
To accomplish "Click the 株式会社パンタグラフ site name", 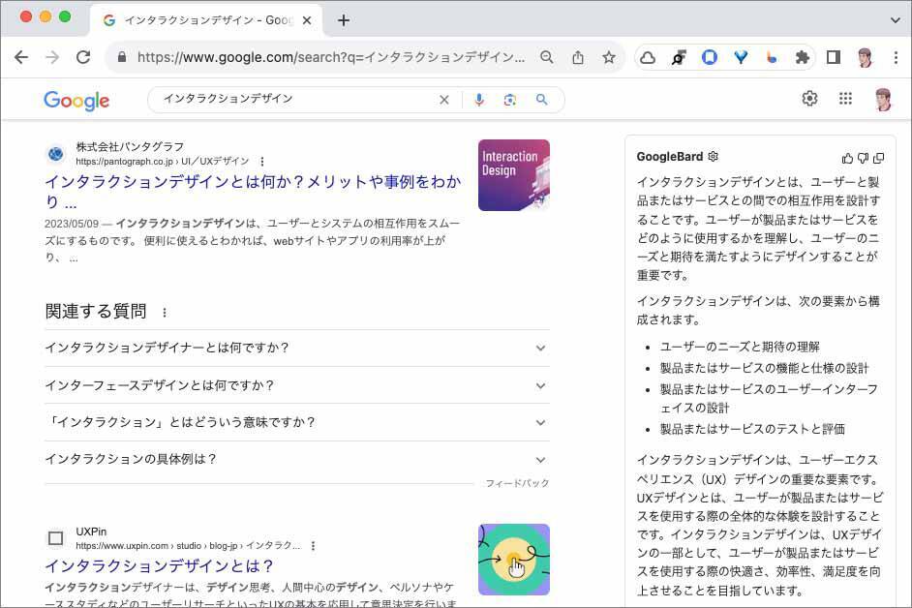I will coord(130,146).
